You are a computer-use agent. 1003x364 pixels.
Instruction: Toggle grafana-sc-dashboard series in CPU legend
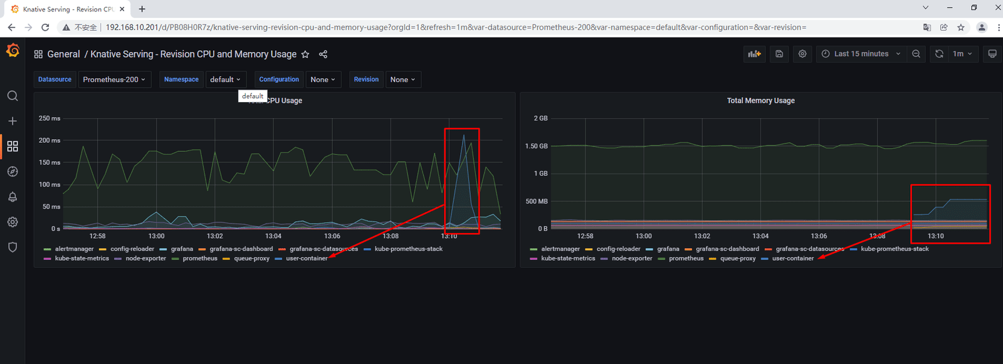click(x=241, y=249)
